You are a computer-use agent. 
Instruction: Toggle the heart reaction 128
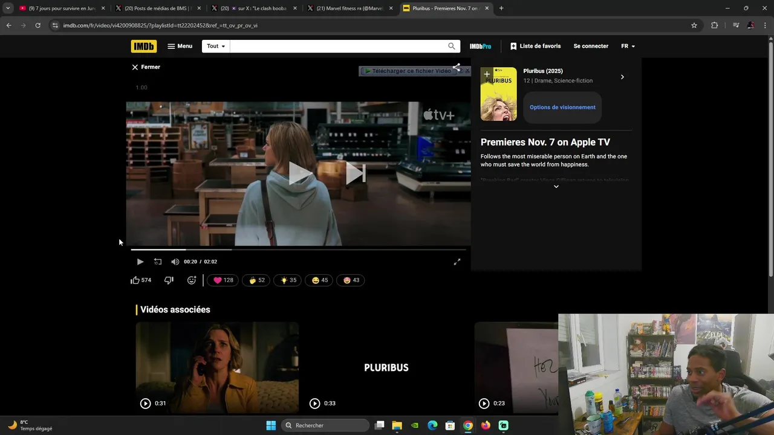223,280
